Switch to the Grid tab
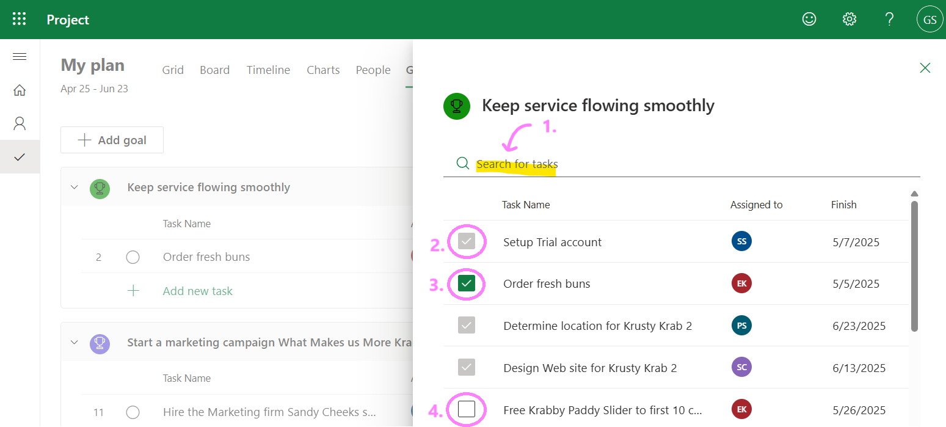 (x=173, y=70)
